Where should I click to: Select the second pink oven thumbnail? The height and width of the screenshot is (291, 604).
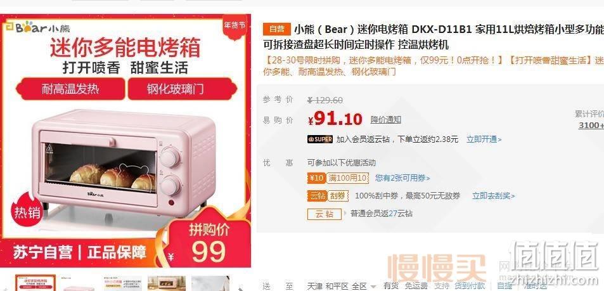pyautogui.click(x=78, y=283)
